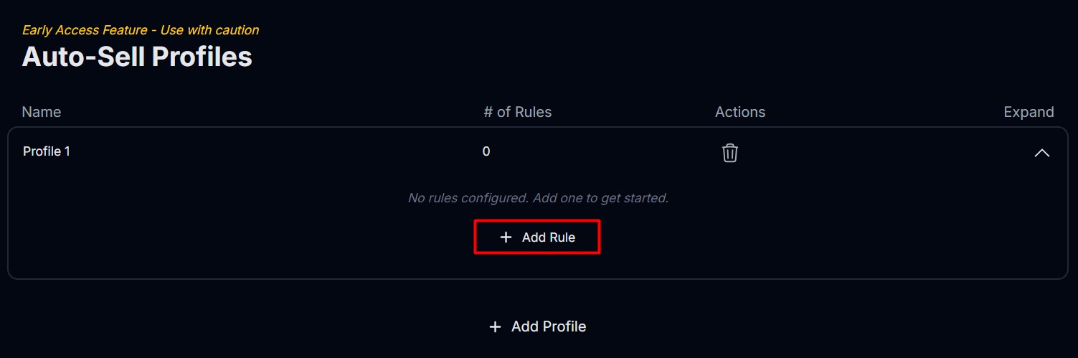Click the # of Rules column header
Viewport: 1078px width, 358px height.
pyautogui.click(x=517, y=112)
